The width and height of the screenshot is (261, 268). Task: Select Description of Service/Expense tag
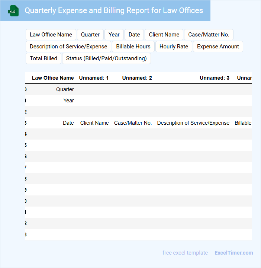pyautogui.click(x=68, y=47)
